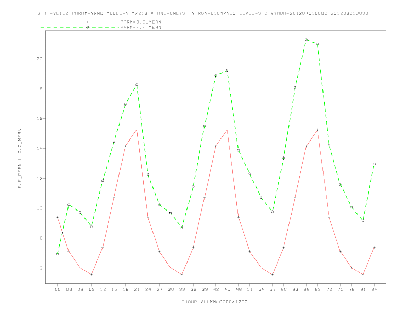The height and width of the screenshot is (315, 408).
Task: Click the x-axis hour label 24
Action: tap(148, 289)
